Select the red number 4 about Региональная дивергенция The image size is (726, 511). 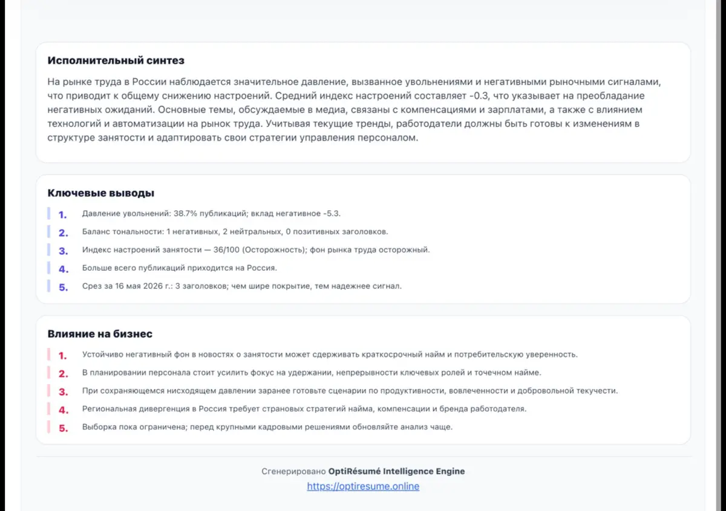coord(64,410)
